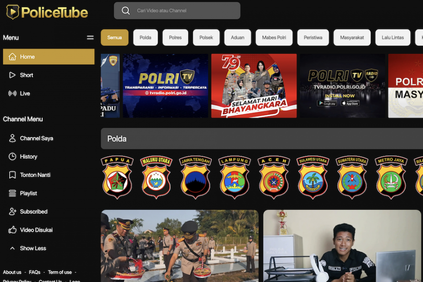The height and width of the screenshot is (282, 423).
Task: Open Tonton Nanti list
Action: pos(35,175)
